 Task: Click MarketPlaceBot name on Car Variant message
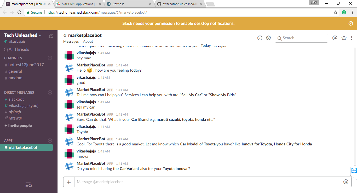tap(91, 163)
